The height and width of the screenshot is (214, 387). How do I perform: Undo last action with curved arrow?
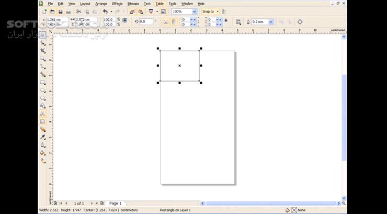(x=106, y=12)
